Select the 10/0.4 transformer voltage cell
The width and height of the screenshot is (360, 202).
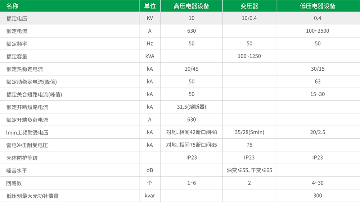click(x=249, y=18)
